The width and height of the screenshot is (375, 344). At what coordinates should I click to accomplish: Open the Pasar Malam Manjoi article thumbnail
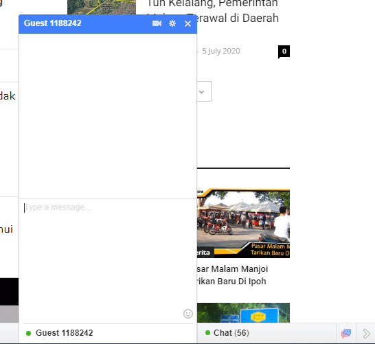tap(243, 223)
